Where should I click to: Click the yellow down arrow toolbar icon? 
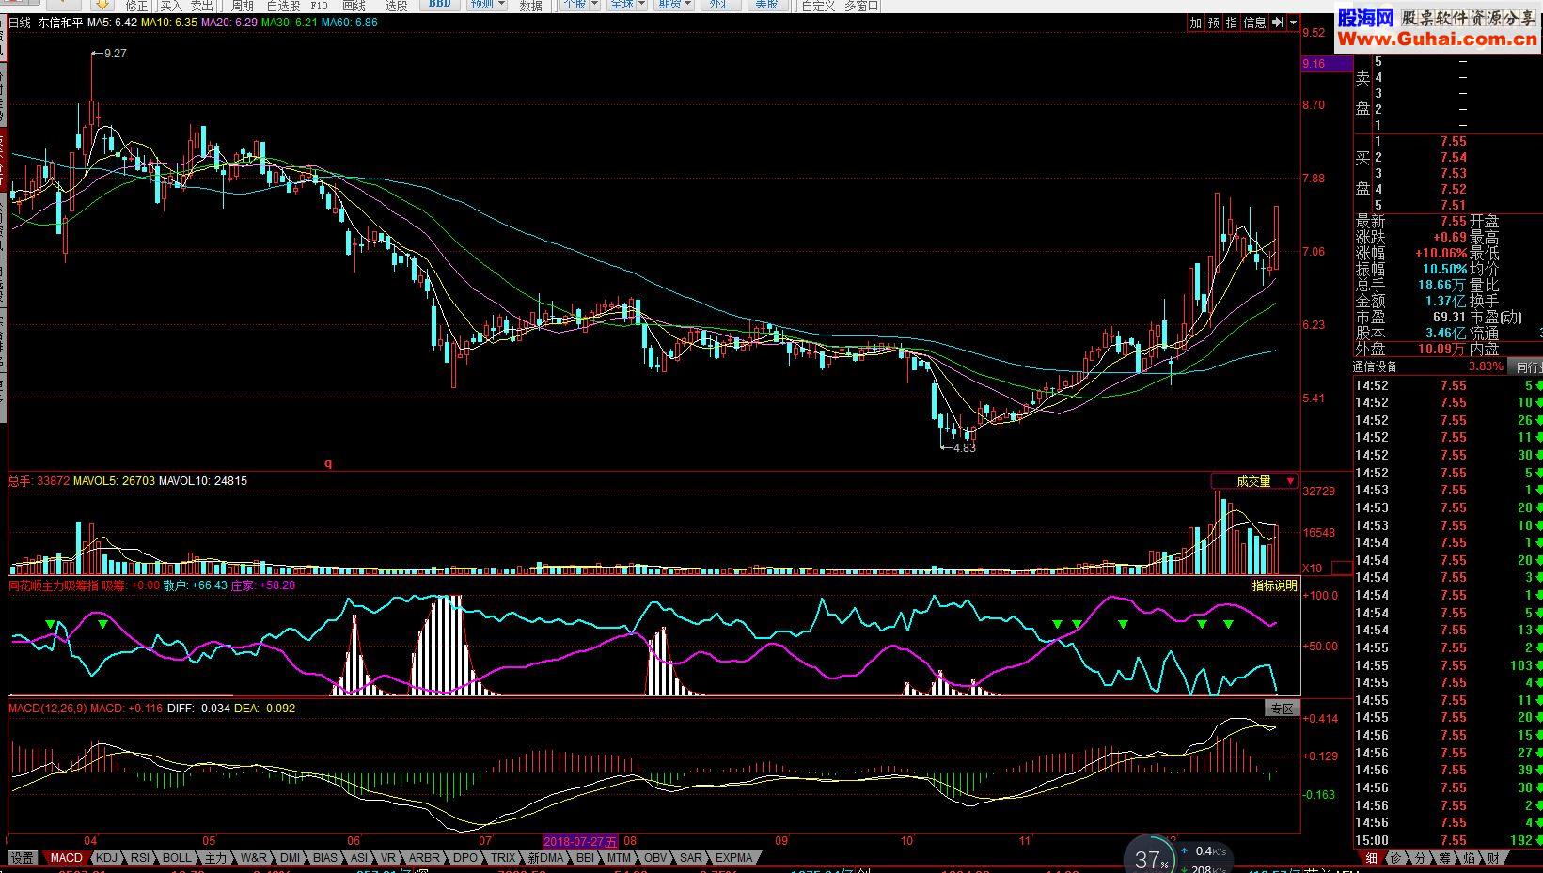(102, 4)
